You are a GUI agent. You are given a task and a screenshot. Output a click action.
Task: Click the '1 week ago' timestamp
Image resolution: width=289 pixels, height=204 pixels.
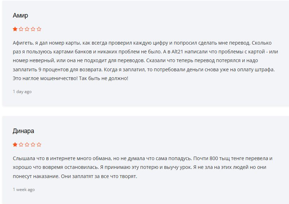pos(24,190)
